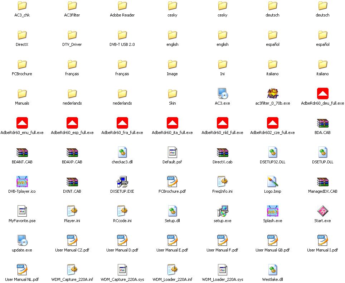The height and width of the screenshot is (283, 345).
Task: Select the ac3filter_0_70b.exe icon
Action: pyautogui.click(x=272, y=94)
